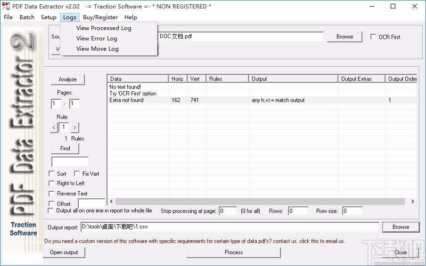Go to the next rule arrow
426x266 pixels.
(75, 127)
